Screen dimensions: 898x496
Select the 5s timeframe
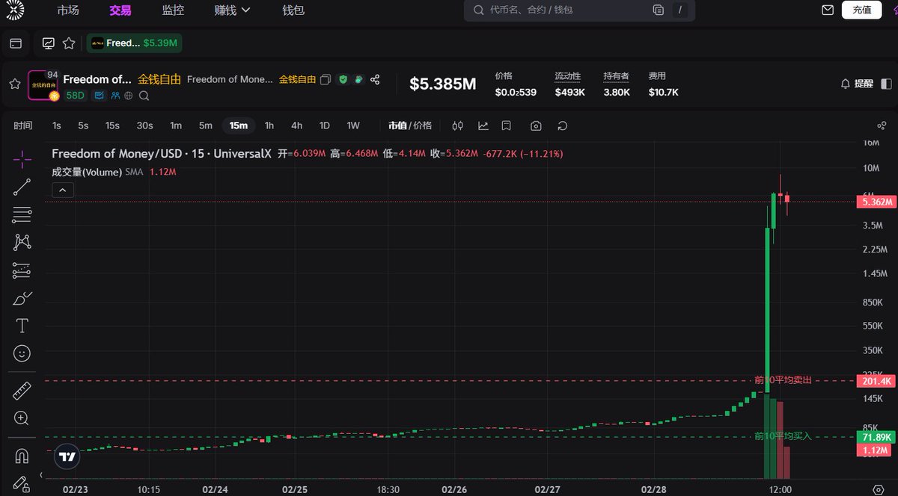point(83,125)
